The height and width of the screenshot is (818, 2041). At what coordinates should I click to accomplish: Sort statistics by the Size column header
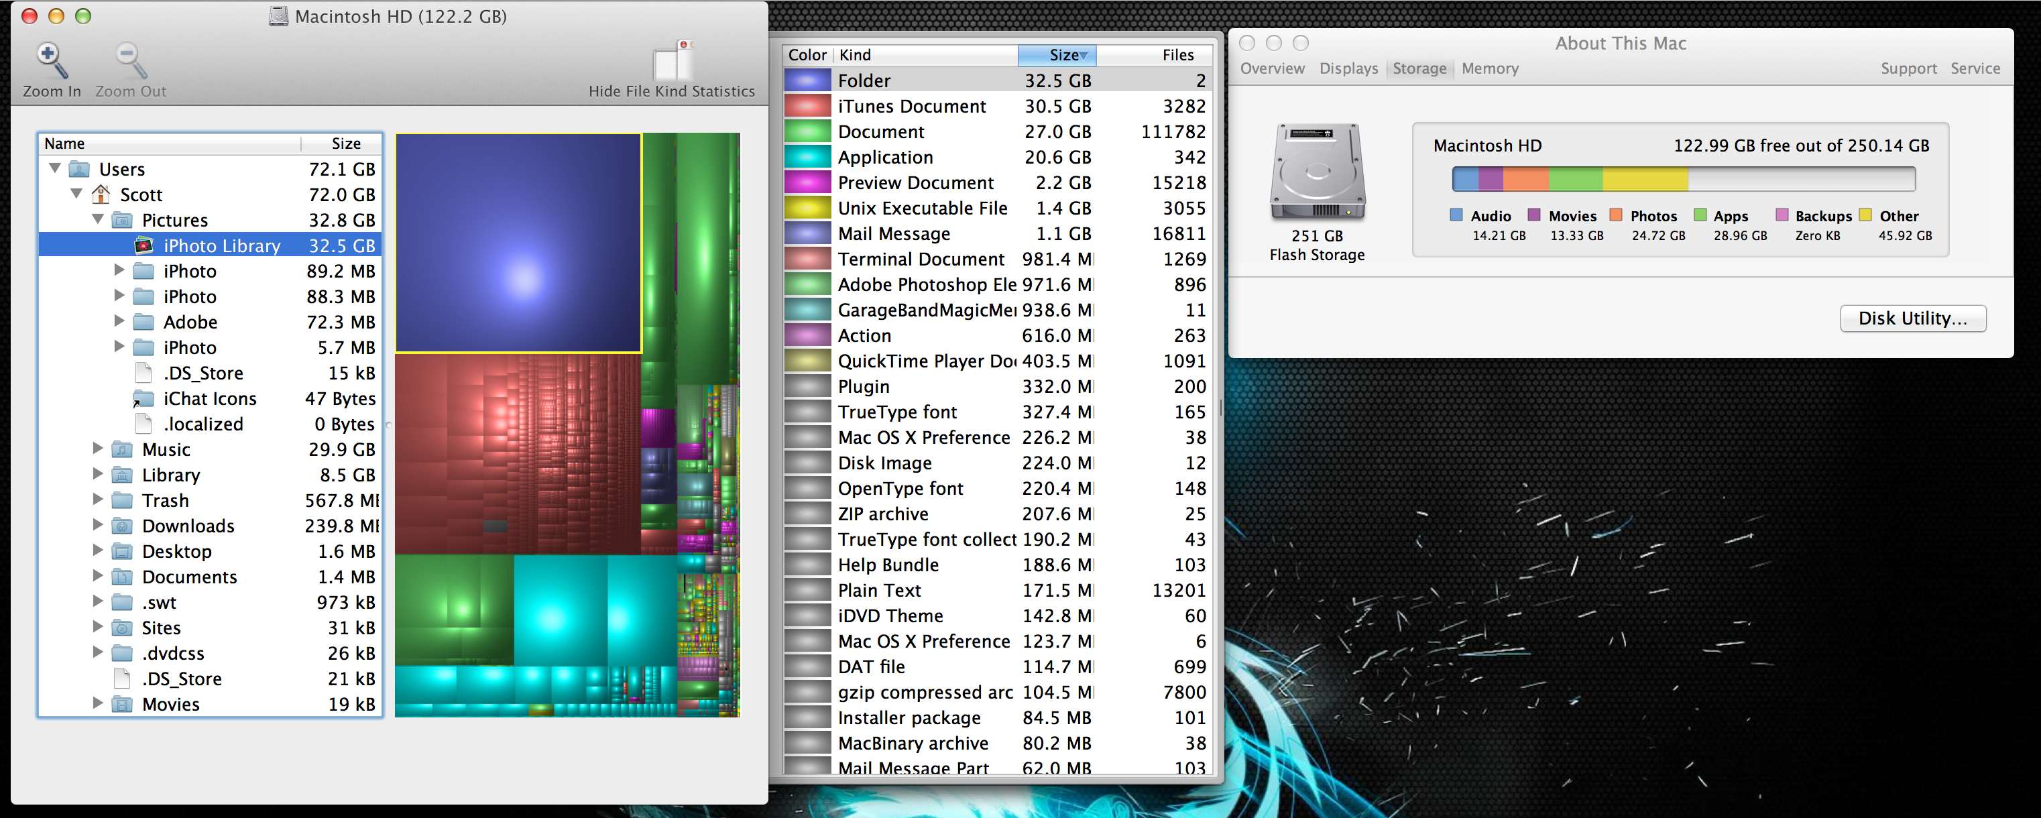[x=1057, y=55]
